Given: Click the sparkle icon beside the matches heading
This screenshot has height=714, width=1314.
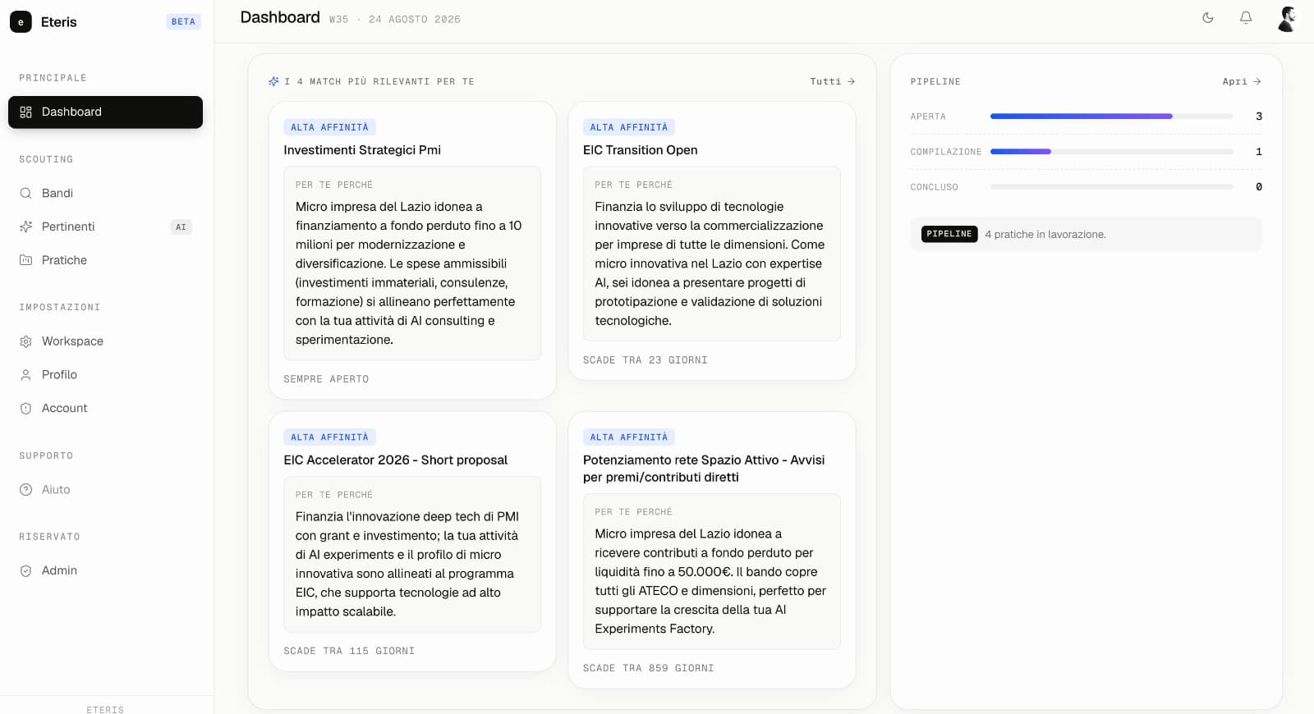Looking at the screenshot, I should coord(273,81).
